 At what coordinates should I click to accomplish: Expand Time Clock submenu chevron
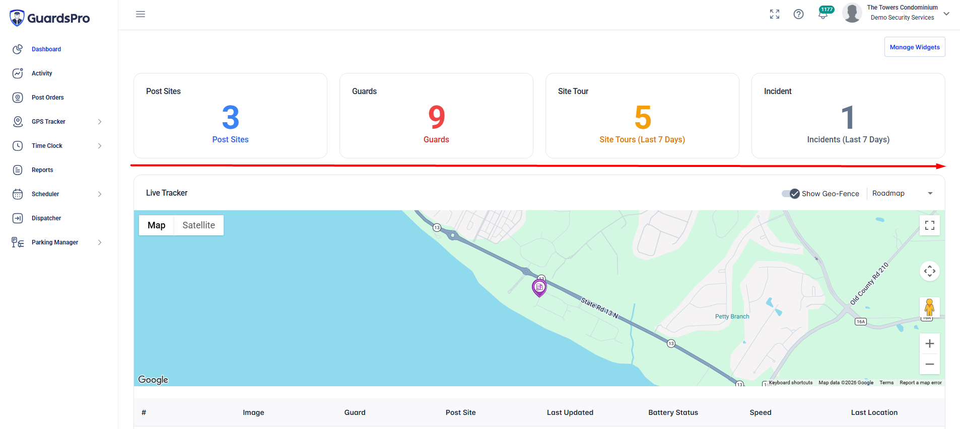click(100, 146)
